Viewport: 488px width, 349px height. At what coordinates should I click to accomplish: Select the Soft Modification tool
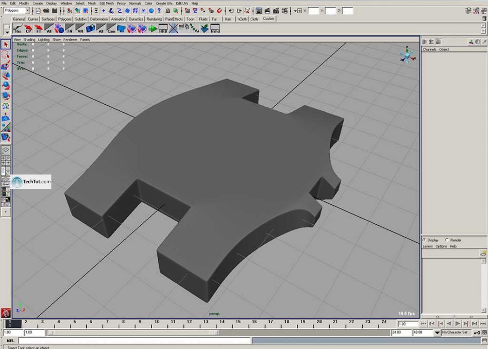[6, 117]
